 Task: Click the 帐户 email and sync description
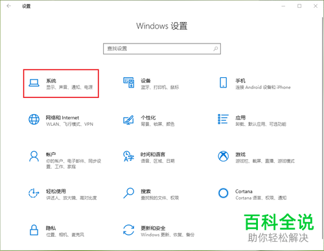pos(73,163)
